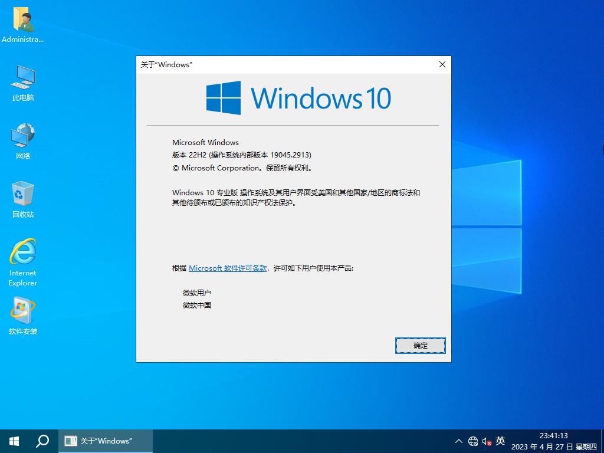Screen dimensions: 604x453
Task: Click the version 22H2 text line
Action: click(x=241, y=155)
